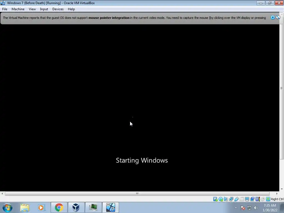Click the display settings indicator
Viewport: 284px width, 213px height.
click(x=247, y=199)
